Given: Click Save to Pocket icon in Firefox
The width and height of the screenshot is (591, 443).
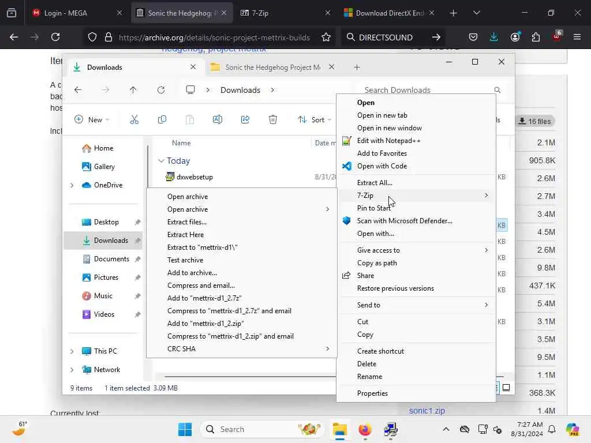Looking at the screenshot, I should tap(473, 37).
